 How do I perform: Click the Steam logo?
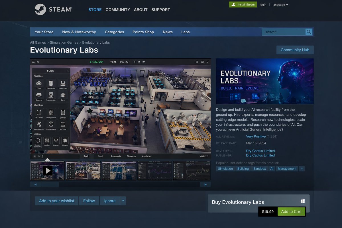53,9
